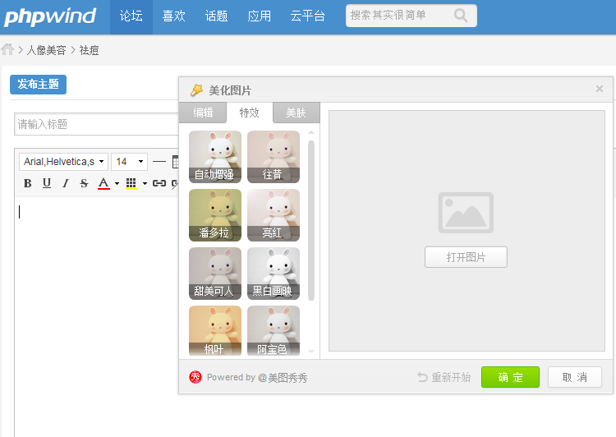
Task: Click the effects list scrollbar thumb
Action: pos(311,220)
